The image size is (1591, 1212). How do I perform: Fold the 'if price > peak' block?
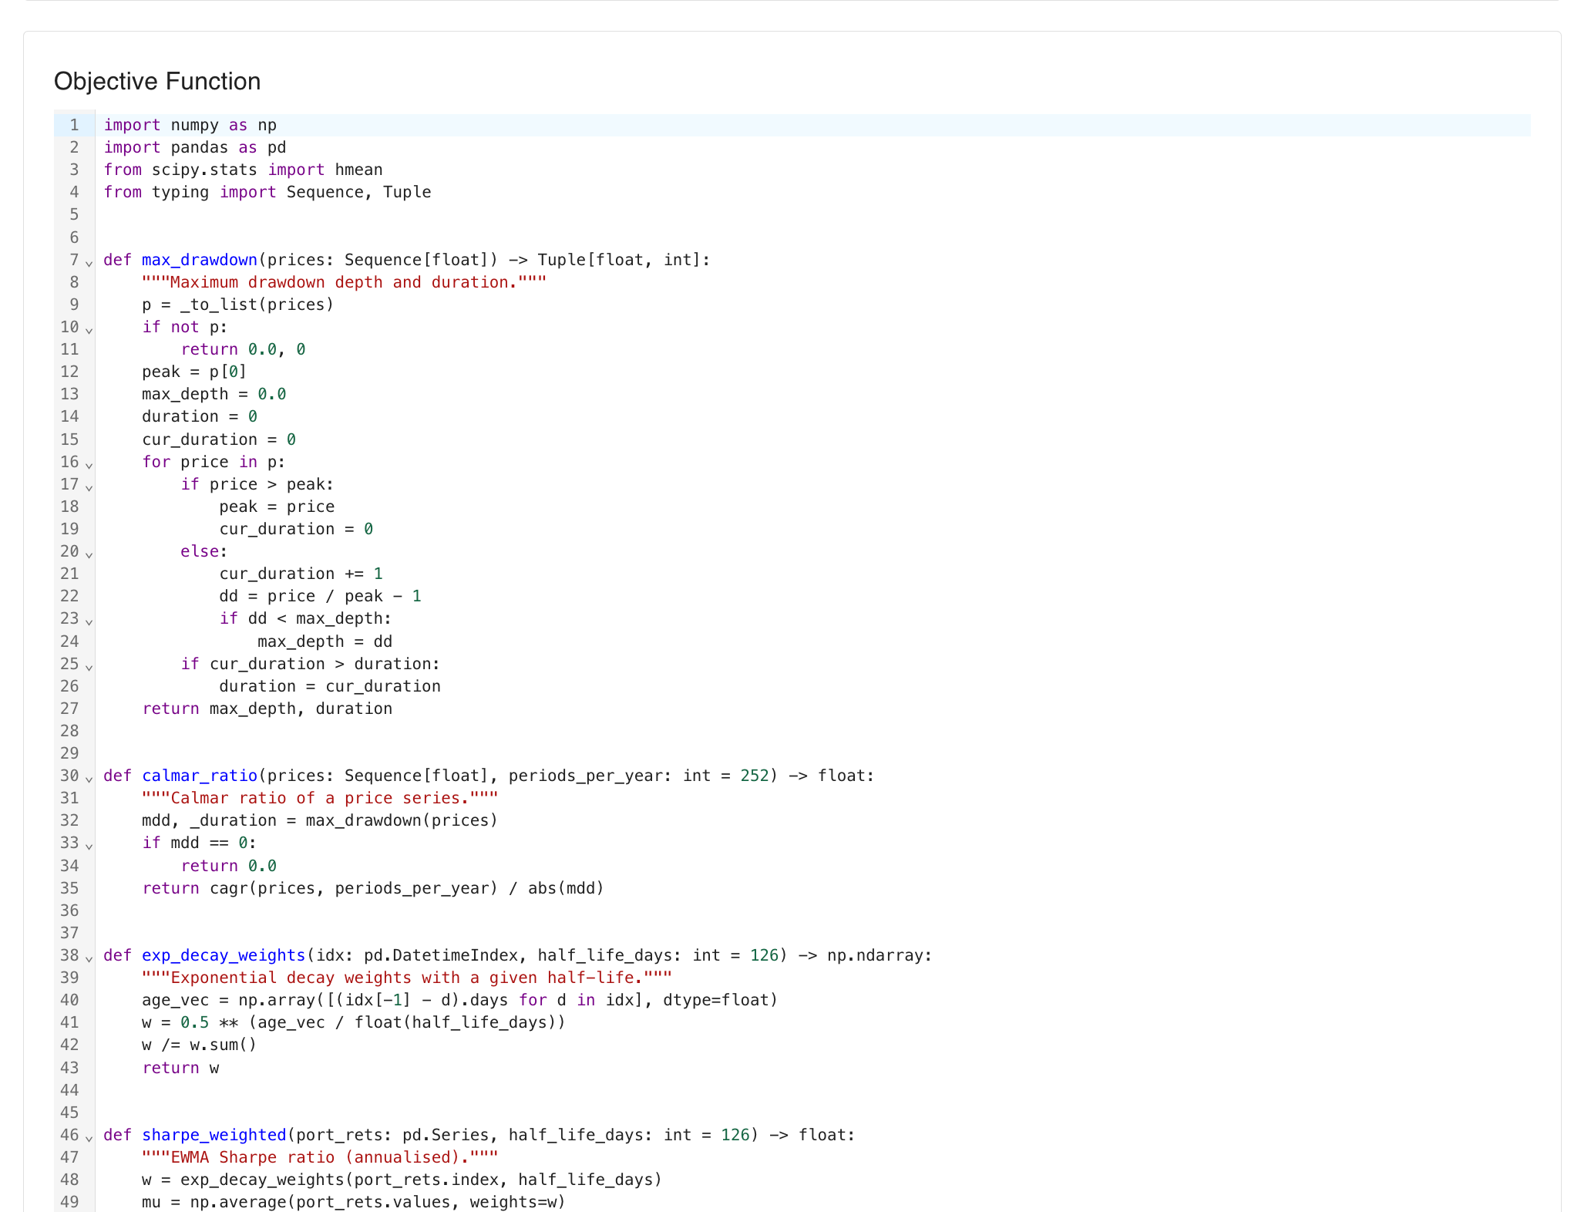coord(89,486)
